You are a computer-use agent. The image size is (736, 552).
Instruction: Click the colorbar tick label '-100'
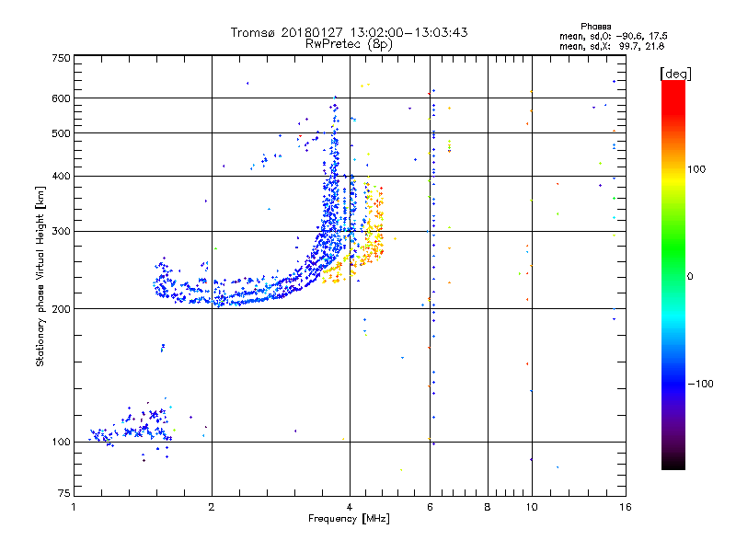point(700,384)
